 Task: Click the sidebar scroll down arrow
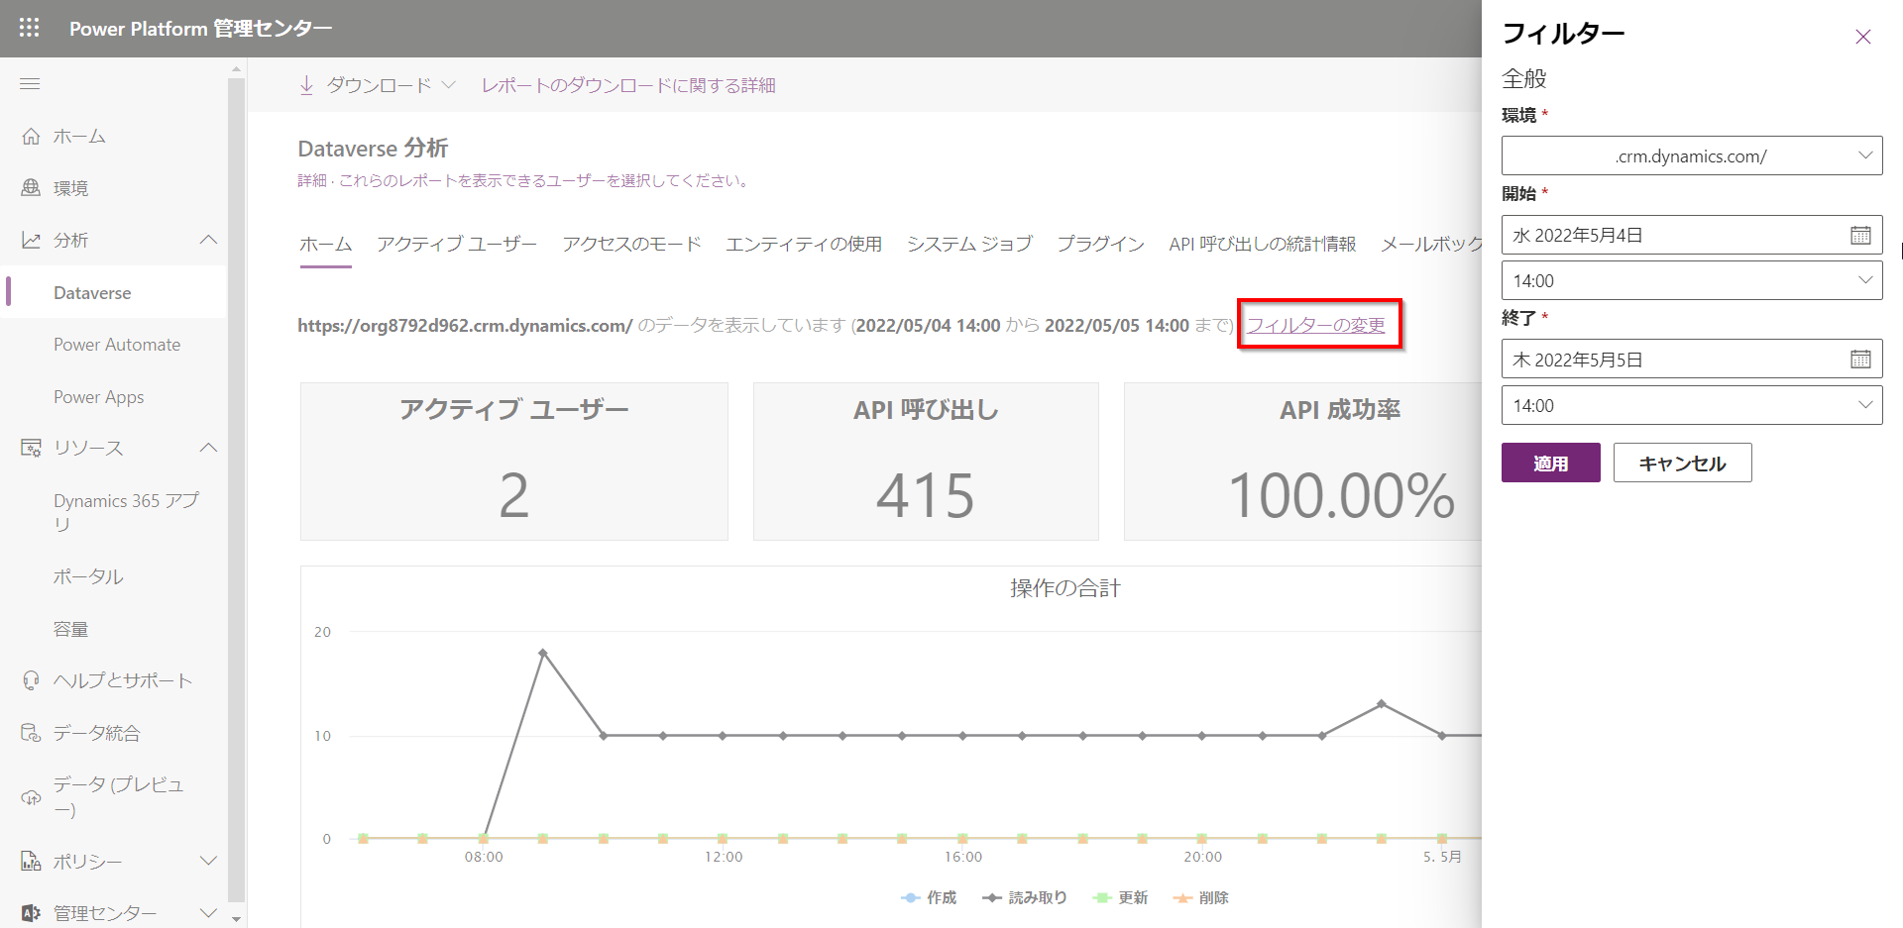coord(236,919)
